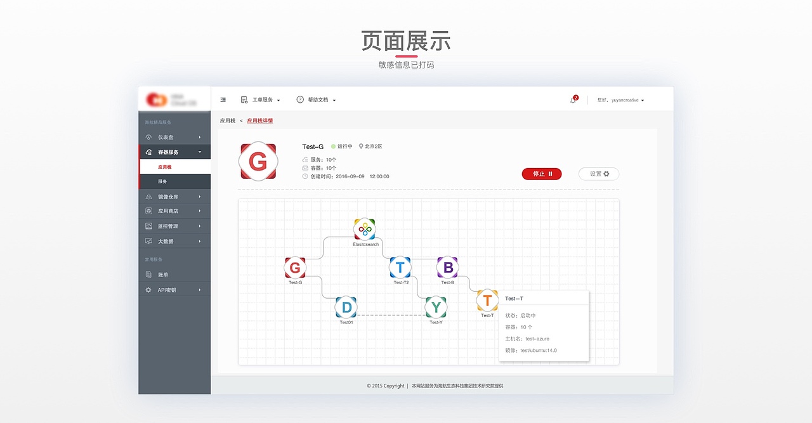Expand the API密钥 submenu arrow
This screenshot has width=812, height=423.
click(199, 290)
